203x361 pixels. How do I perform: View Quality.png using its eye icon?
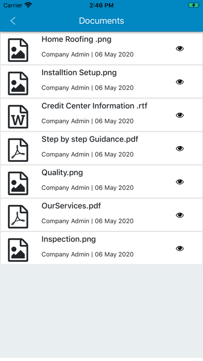(x=180, y=182)
